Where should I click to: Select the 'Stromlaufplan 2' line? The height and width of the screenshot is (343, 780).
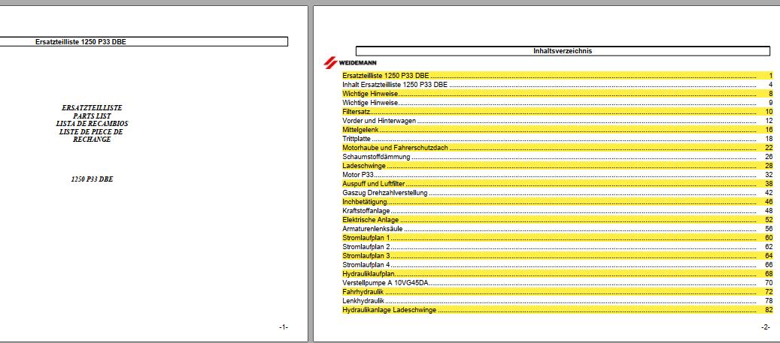pos(557,247)
